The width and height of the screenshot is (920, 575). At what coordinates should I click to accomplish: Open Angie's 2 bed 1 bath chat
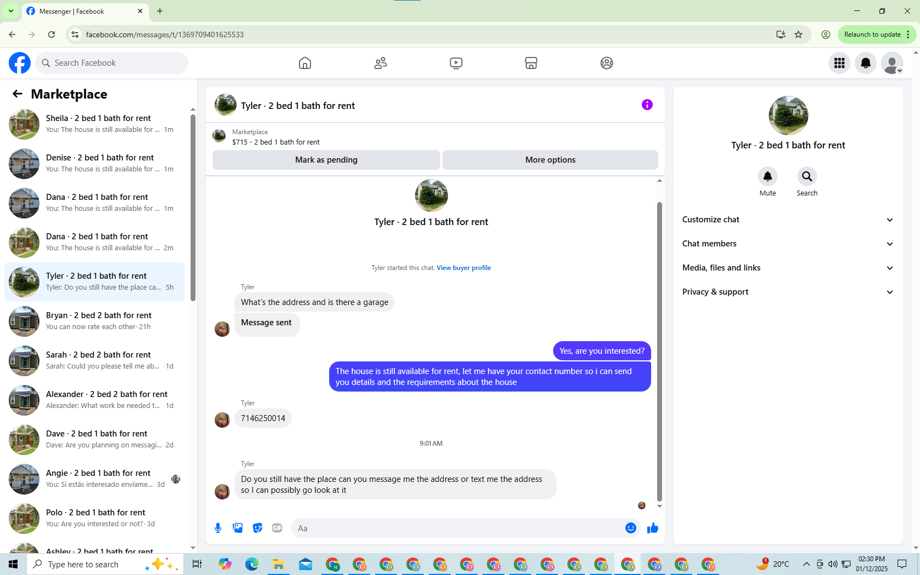(x=94, y=479)
